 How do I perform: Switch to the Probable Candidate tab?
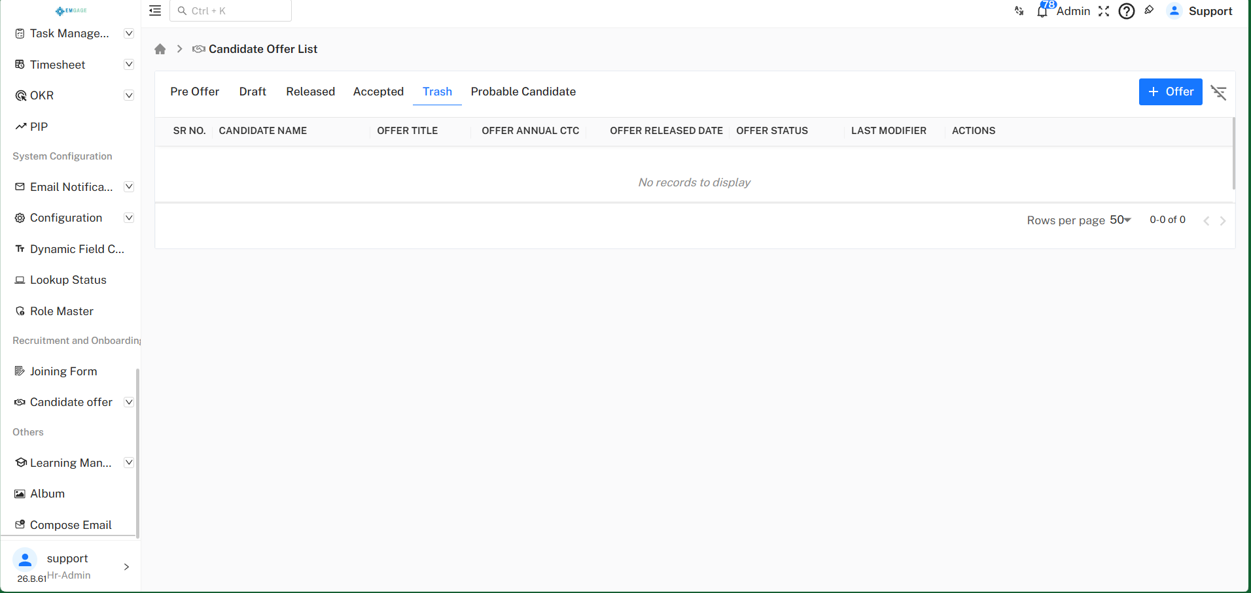[523, 92]
